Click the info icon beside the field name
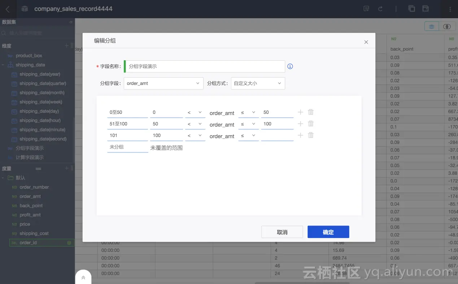Screen dimensions: 458x284 tap(290, 66)
